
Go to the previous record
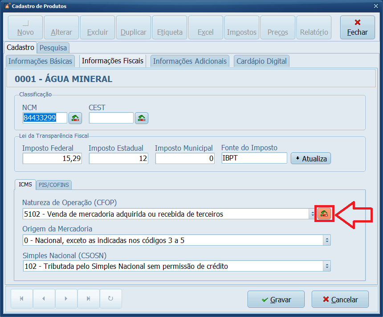tap(44, 299)
